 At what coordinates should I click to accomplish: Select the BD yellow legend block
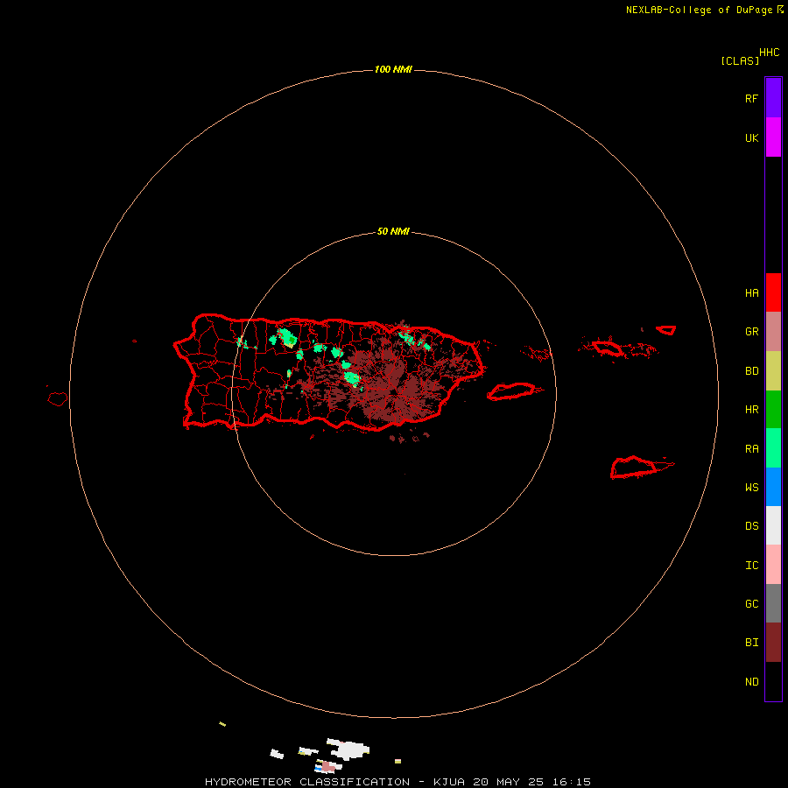[x=773, y=370]
